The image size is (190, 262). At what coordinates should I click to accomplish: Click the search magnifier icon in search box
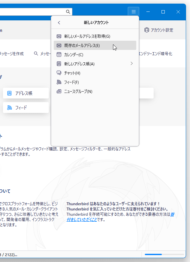click(68, 12)
